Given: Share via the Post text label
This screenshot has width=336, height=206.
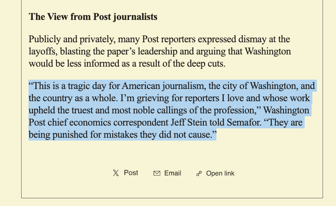Looking at the screenshot, I should (x=131, y=173).
